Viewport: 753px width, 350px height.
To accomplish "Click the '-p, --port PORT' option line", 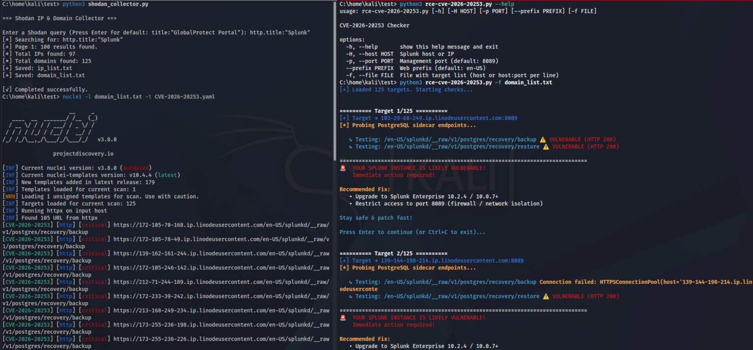I will (422, 61).
